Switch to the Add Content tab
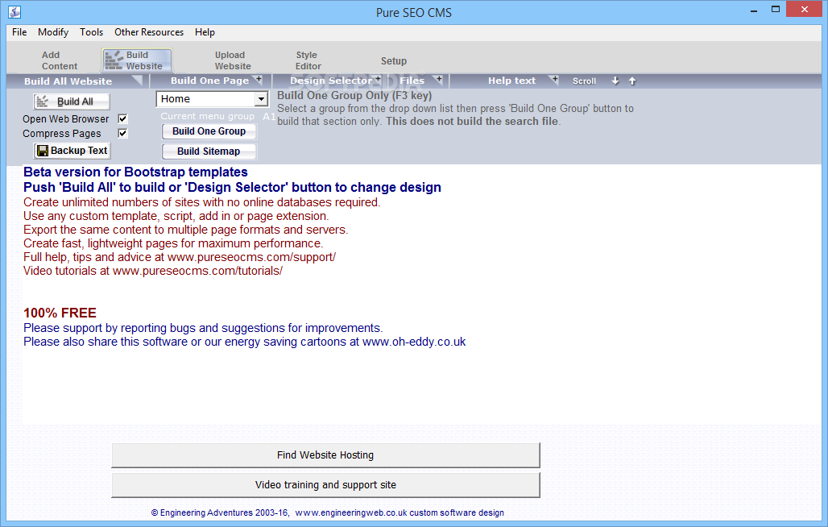This screenshot has height=527, width=828. click(x=59, y=60)
